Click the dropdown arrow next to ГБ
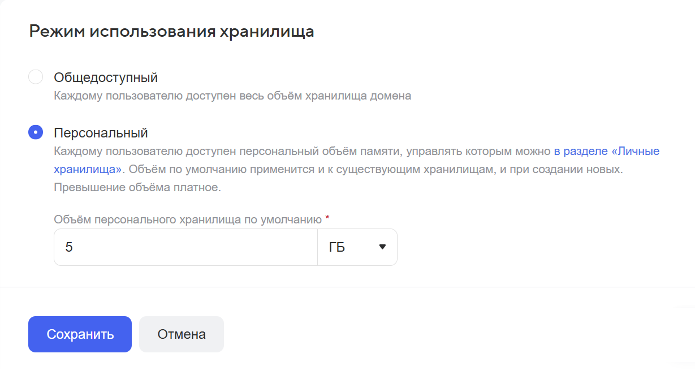 click(382, 247)
